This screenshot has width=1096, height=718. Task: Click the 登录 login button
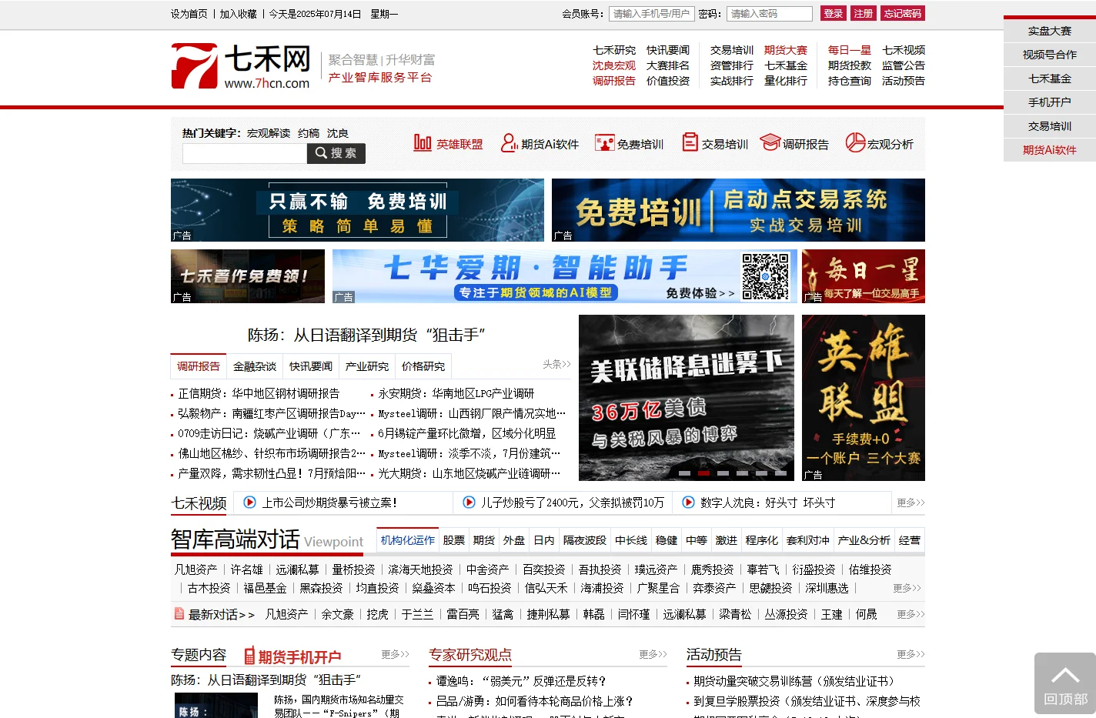[834, 13]
